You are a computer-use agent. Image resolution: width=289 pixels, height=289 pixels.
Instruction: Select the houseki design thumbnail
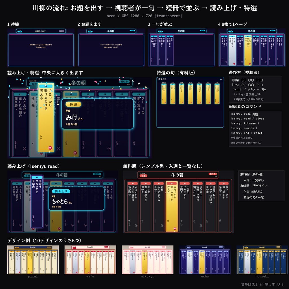point(262,260)
